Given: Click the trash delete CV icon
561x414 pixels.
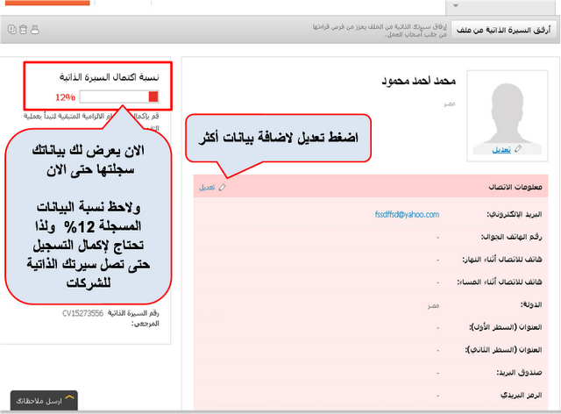Looking at the screenshot, I should tap(24, 29).
